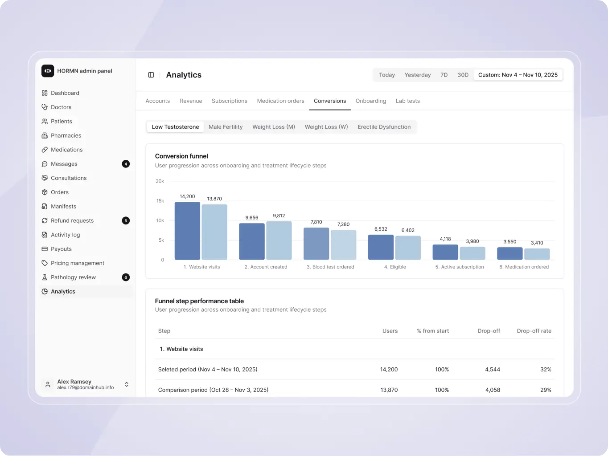
Task: Click the Doctors stethoscope icon
Action: (45, 107)
